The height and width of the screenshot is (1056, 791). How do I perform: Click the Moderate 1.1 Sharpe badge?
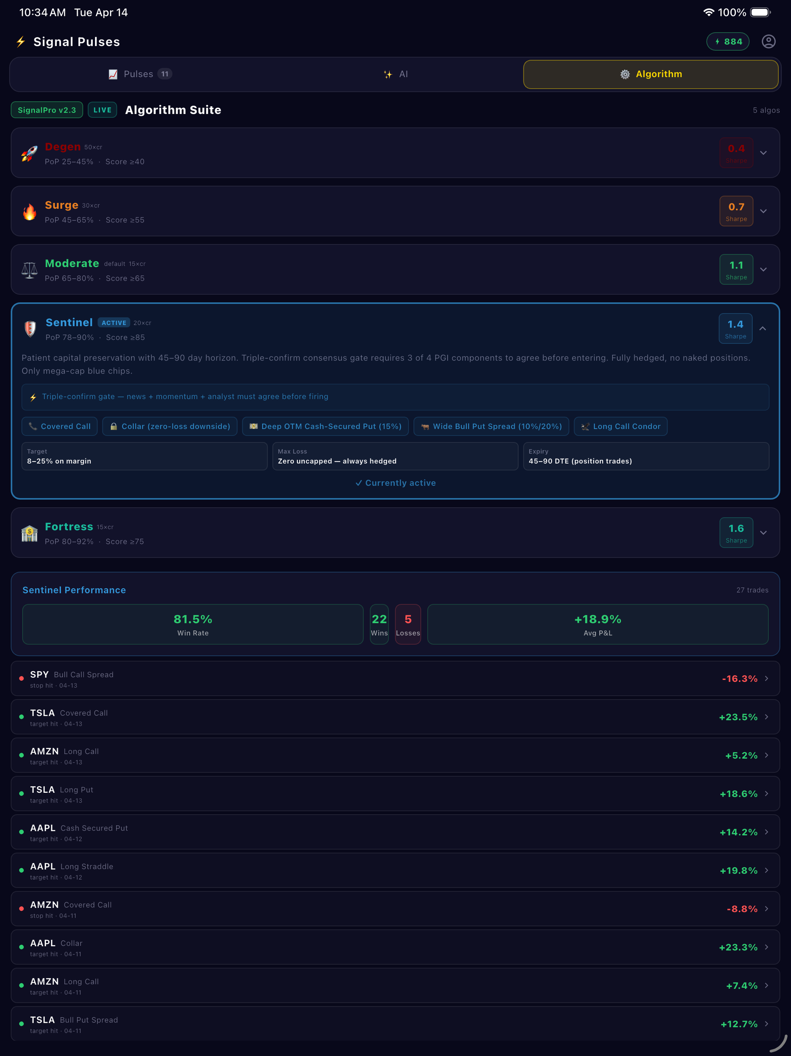coord(736,269)
